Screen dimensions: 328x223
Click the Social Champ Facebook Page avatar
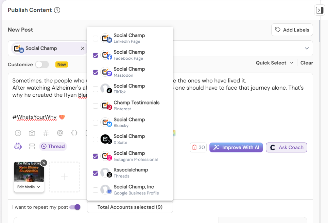(x=106, y=55)
